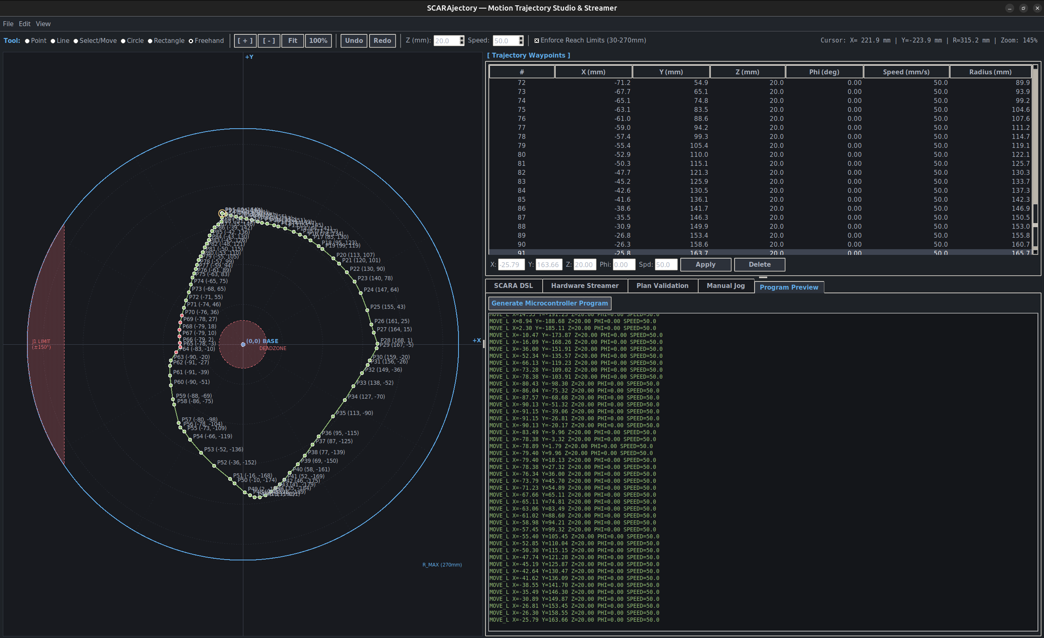Choose the Select/Move tool
This screenshot has width=1044, height=638.
(x=95, y=41)
